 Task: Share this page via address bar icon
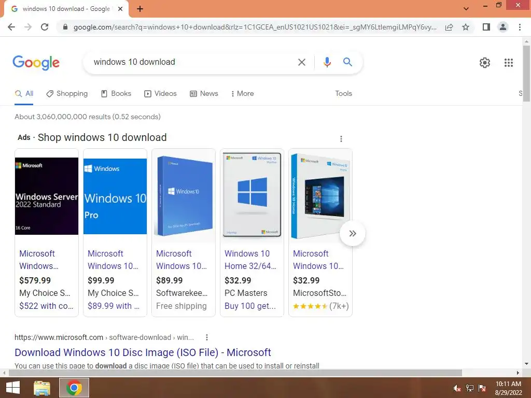(x=449, y=27)
